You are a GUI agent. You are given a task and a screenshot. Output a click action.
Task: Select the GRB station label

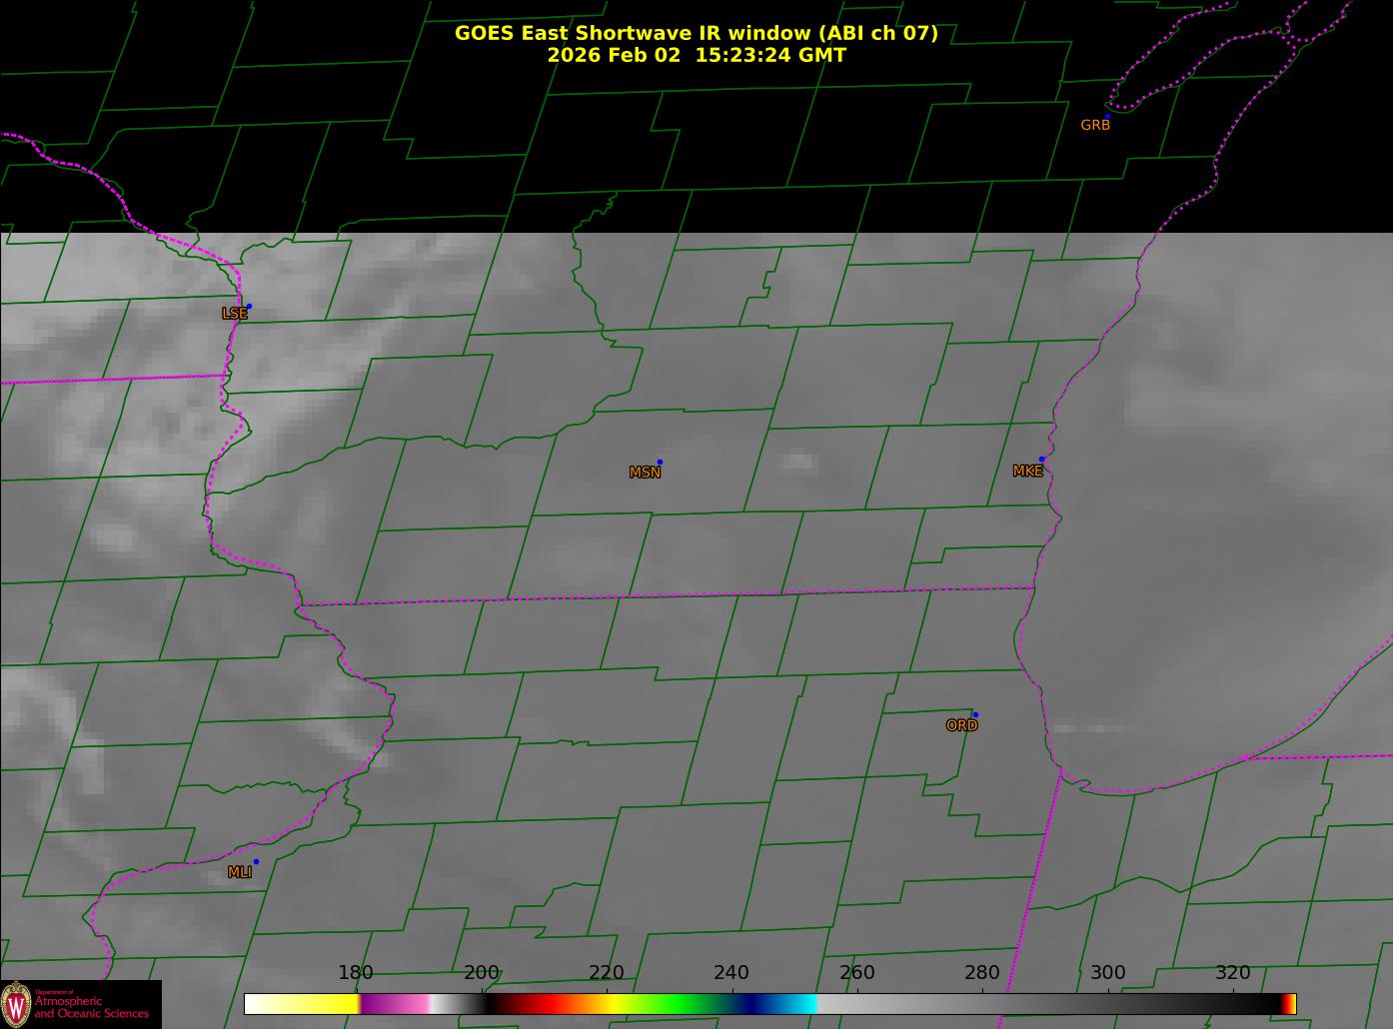click(x=1095, y=125)
